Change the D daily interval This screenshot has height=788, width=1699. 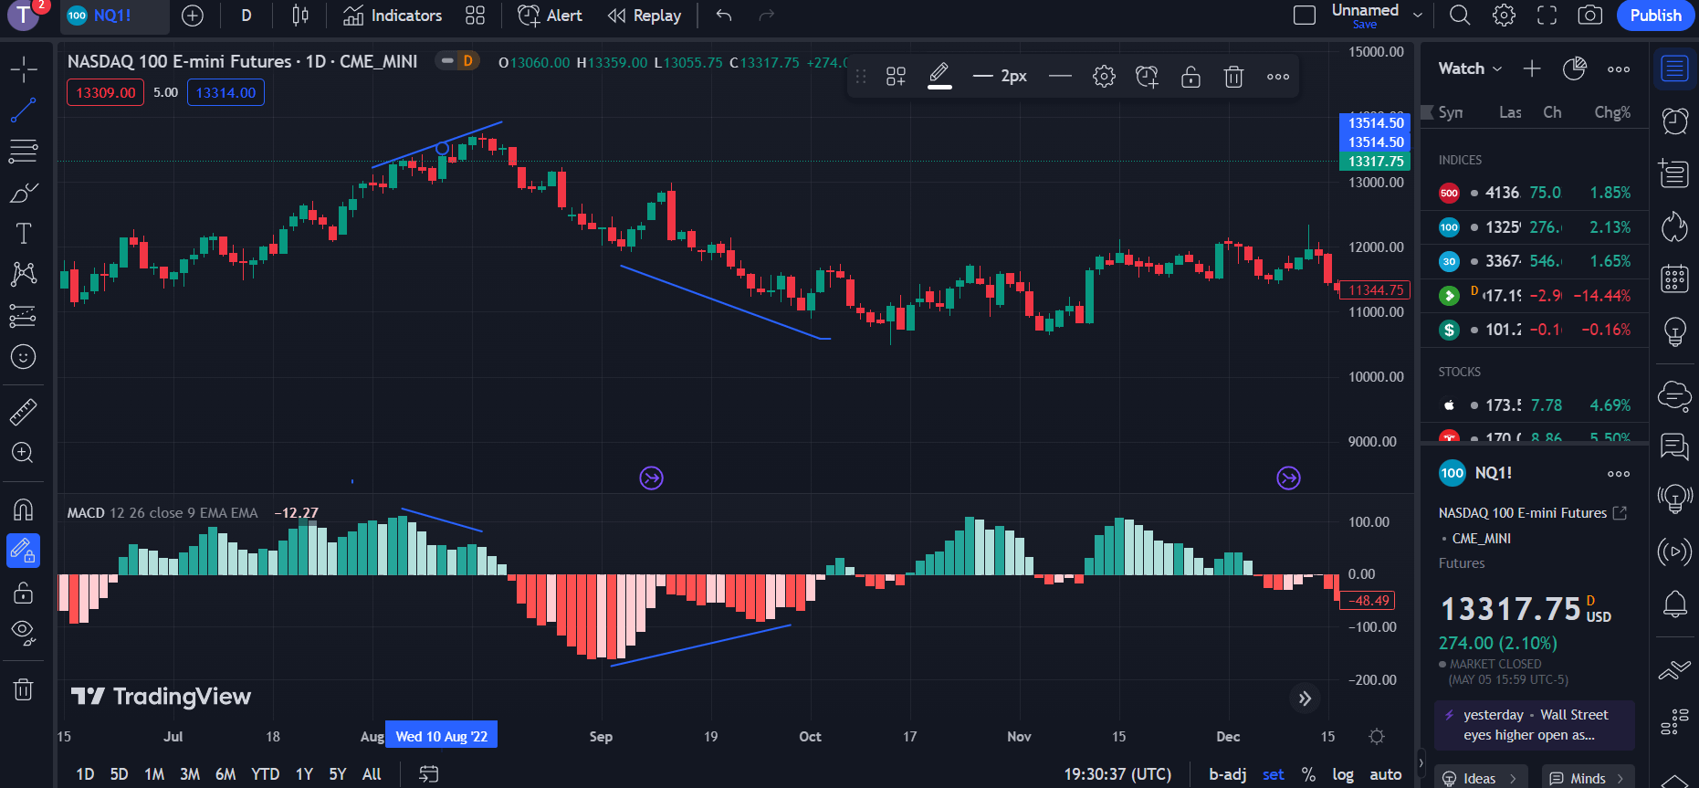(x=246, y=16)
